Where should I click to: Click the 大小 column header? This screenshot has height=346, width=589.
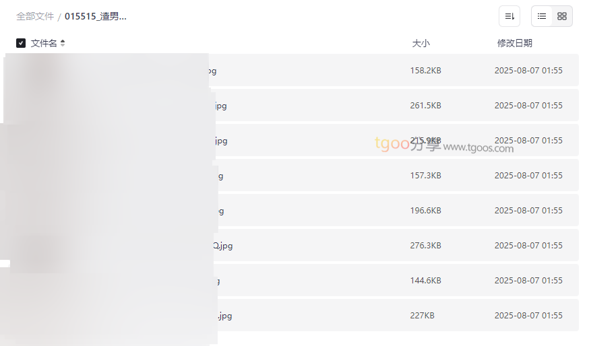(421, 43)
